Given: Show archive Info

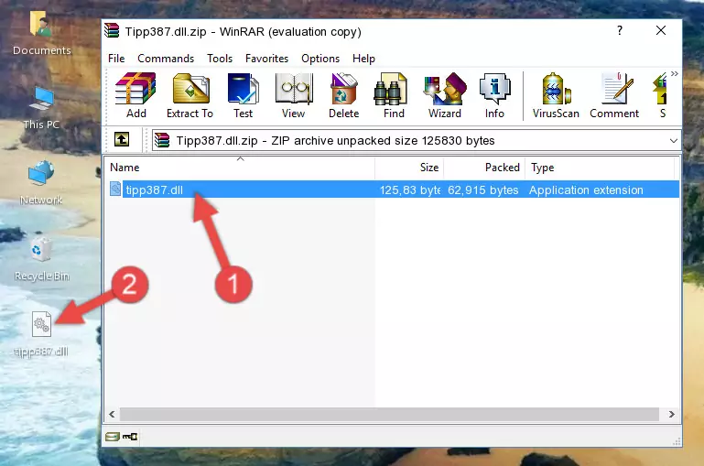Looking at the screenshot, I should pyautogui.click(x=494, y=95).
